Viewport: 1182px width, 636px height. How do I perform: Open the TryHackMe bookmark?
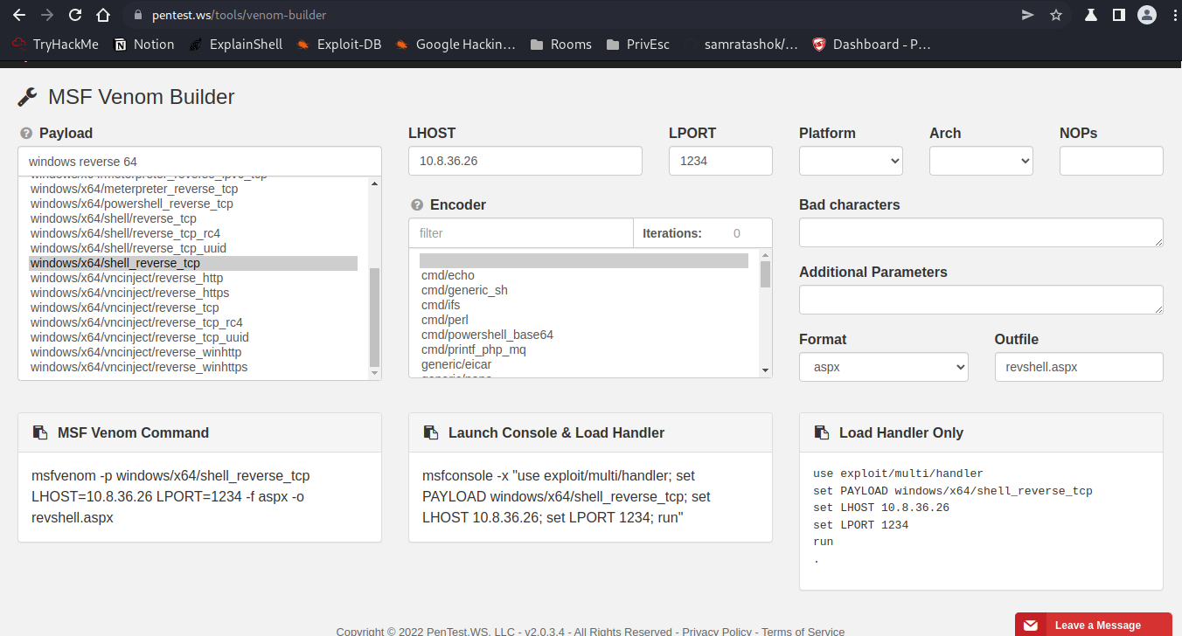[55, 44]
